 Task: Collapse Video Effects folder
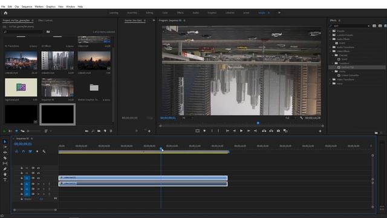330,51
